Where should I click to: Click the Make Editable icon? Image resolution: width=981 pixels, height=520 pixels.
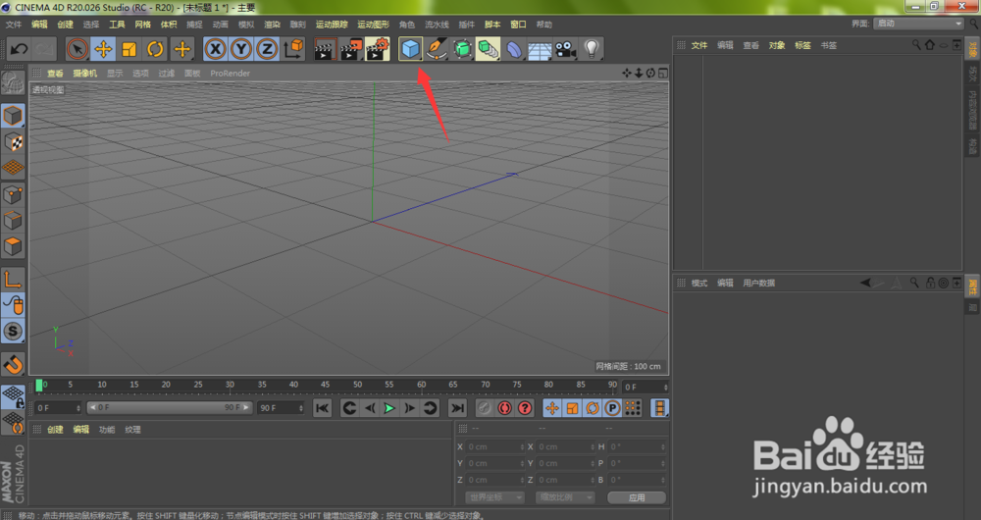pyautogui.click(x=13, y=83)
